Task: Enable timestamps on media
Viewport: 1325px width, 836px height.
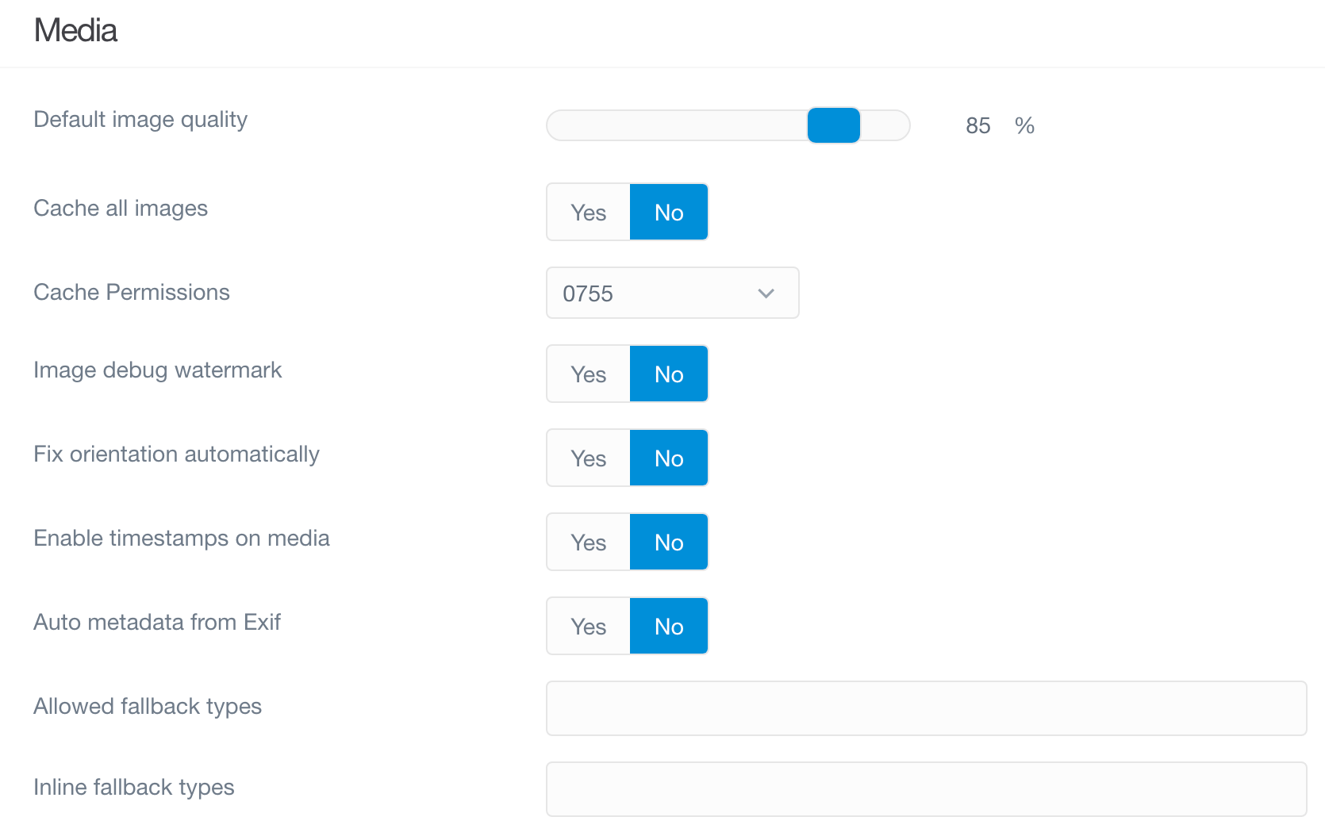Action: (587, 542)
